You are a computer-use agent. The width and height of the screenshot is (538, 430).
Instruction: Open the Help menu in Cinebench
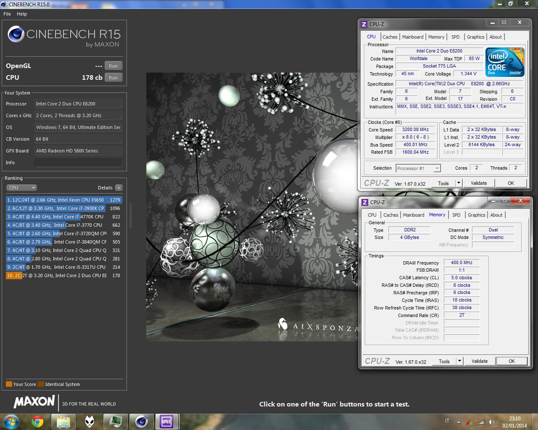(x=22, y=14)
